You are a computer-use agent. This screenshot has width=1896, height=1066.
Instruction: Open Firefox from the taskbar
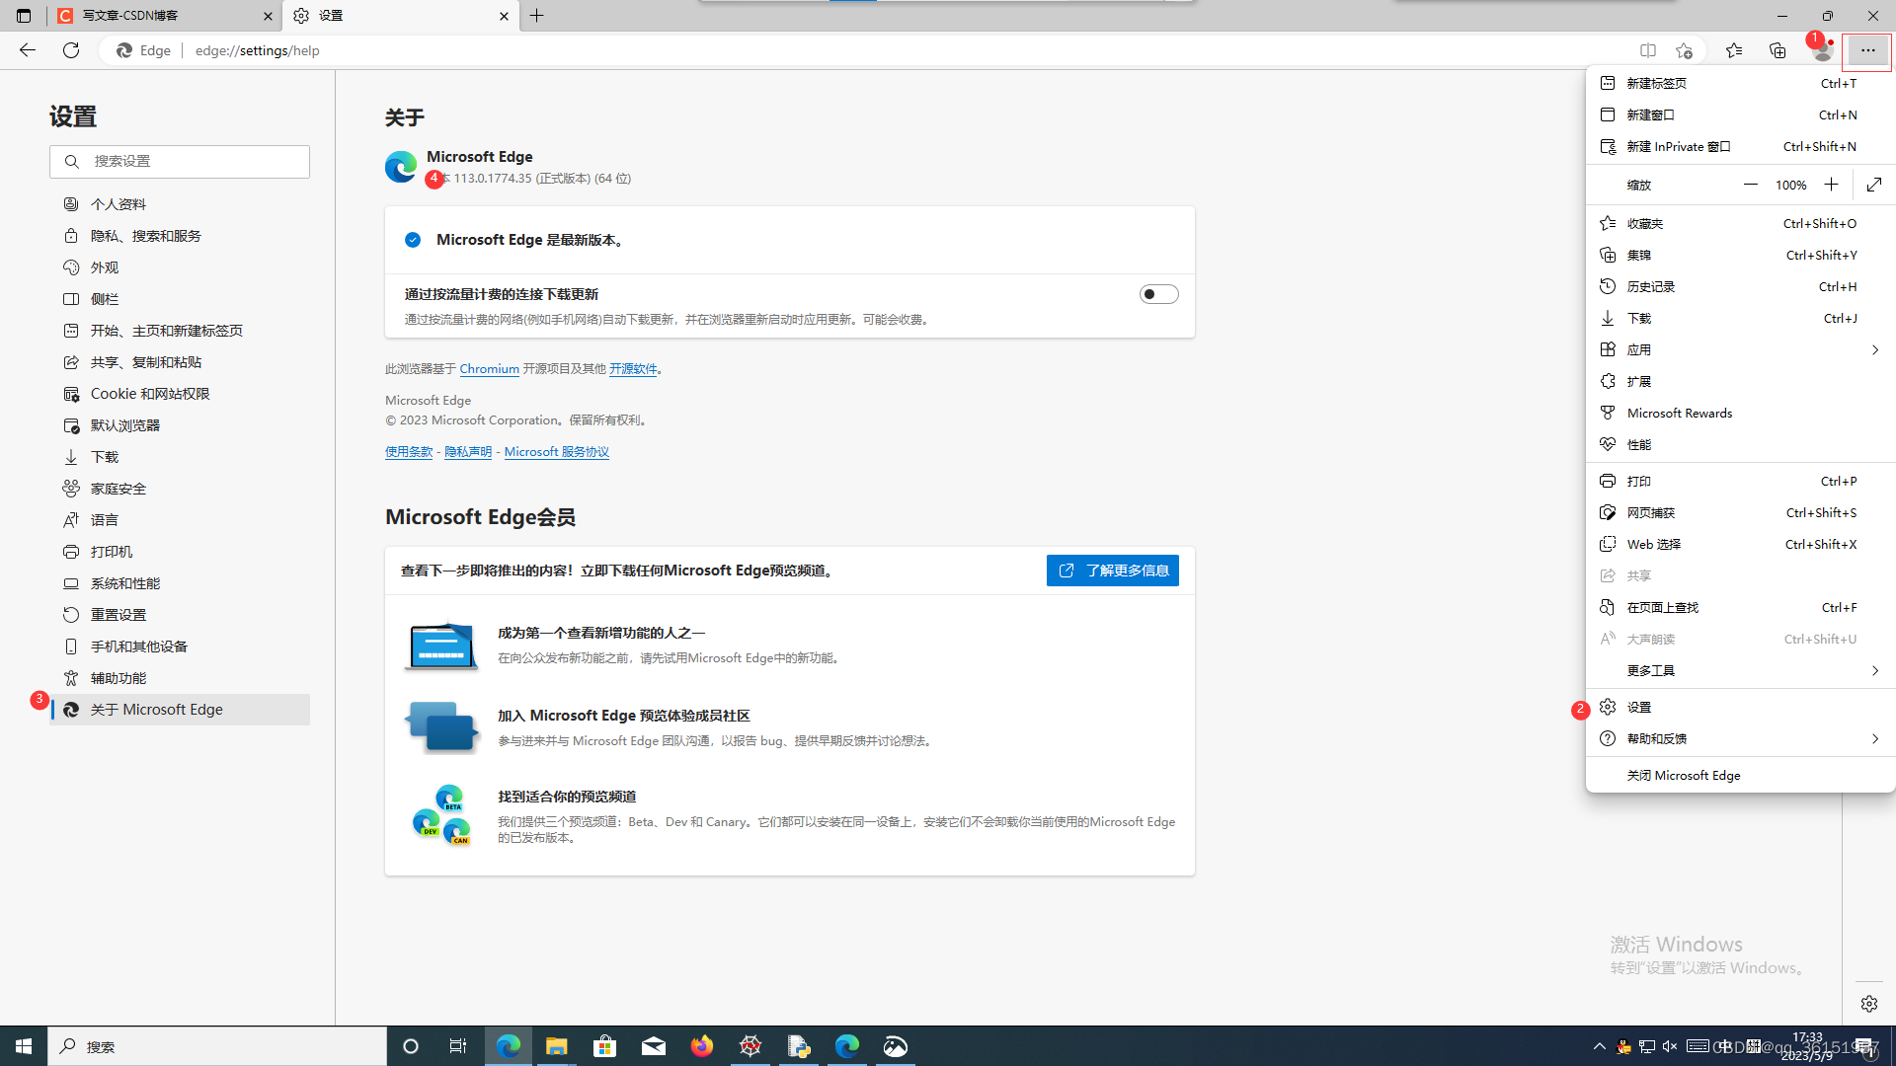[x=701, y=1046]
